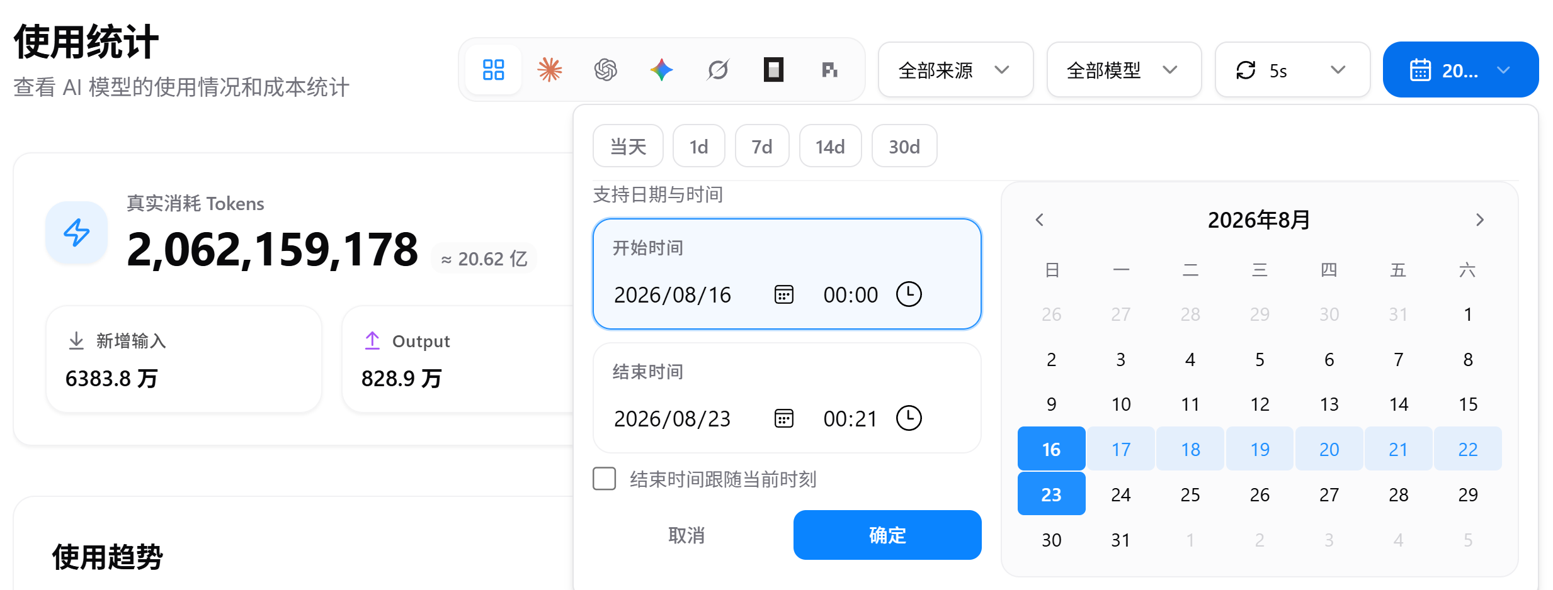Click start date field 2026/08/16
1553x590 pixels.
point(673,294)
